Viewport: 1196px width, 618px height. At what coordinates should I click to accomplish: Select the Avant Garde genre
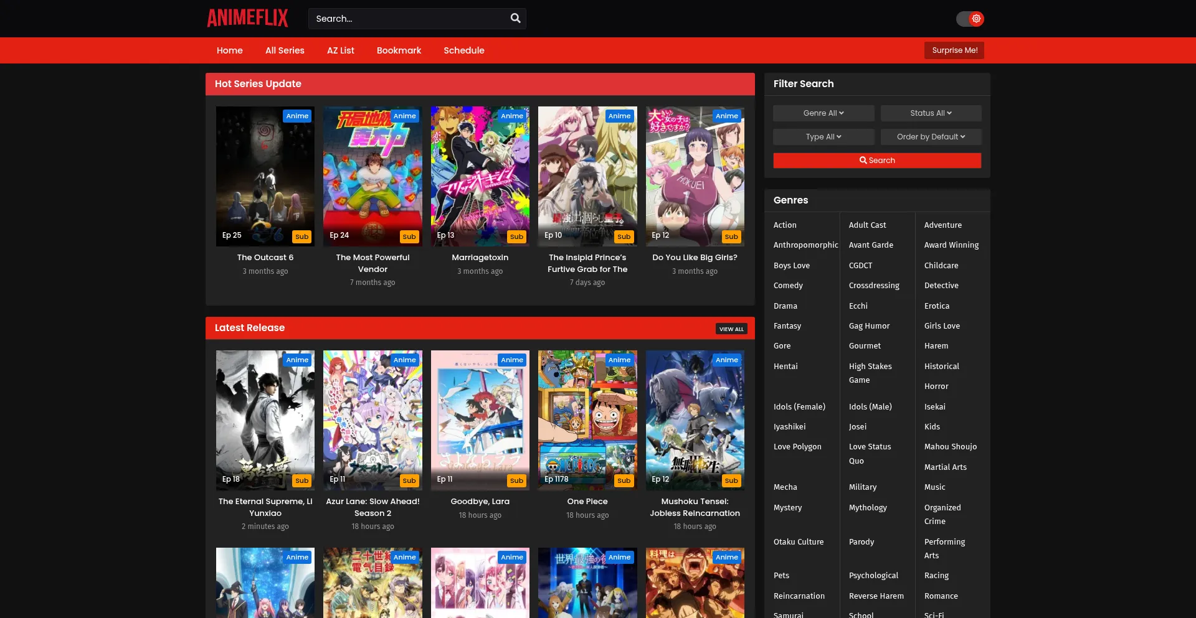(x=871, y=245)
